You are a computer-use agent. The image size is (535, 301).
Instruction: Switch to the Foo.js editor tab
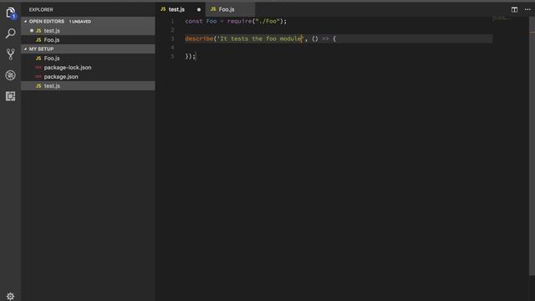click(231, 9)
